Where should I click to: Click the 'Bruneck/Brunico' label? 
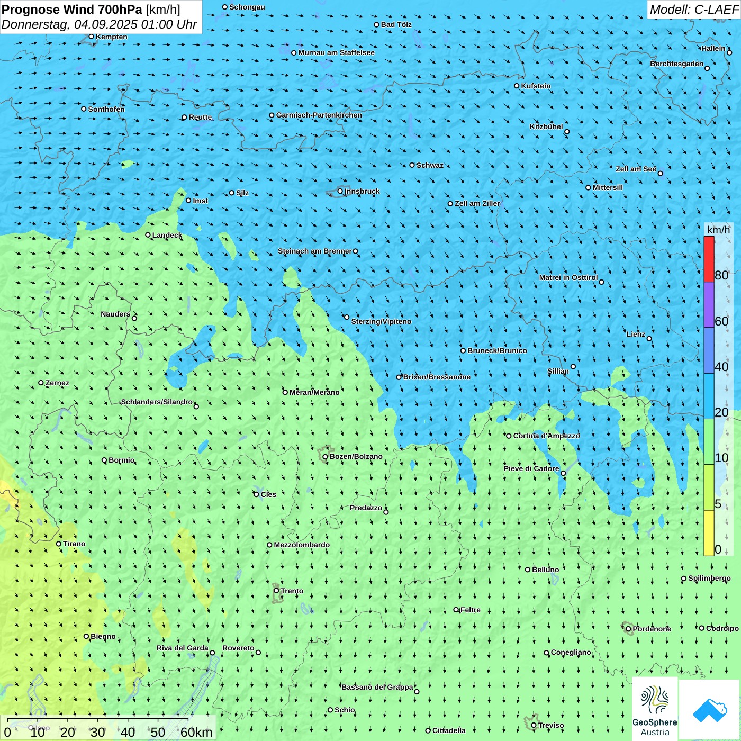(497, 350)
